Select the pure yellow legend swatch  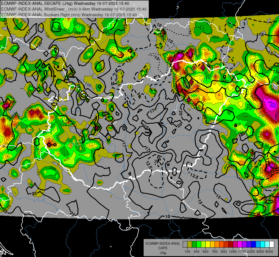coord(208,244)
